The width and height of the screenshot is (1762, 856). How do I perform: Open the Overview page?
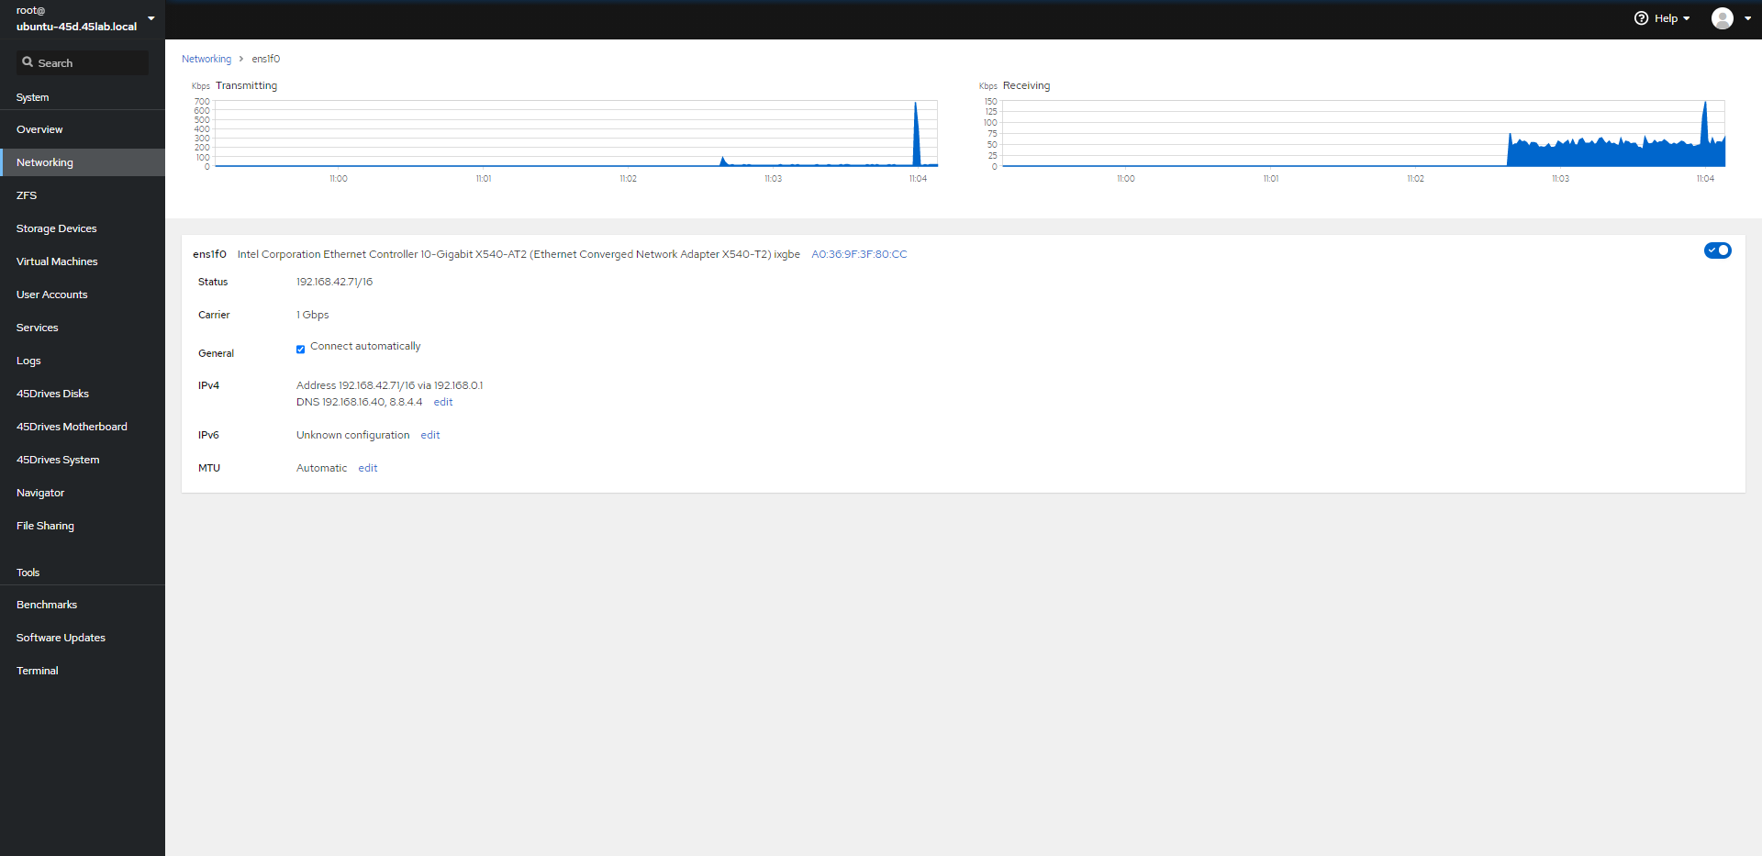click(83, 129)
